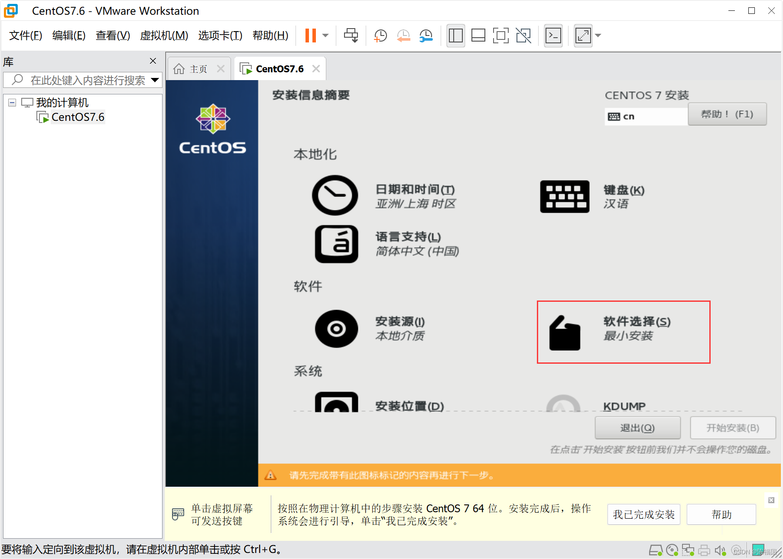The width and height of the screenshot is (783, 559).
Task: Select CentOS7.6 in the library tree
Action: (x=78, y=117)
